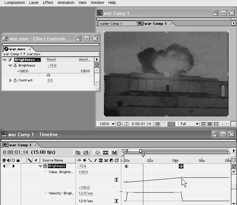Toggle the frame blending switch in Timeline
The image size is (237, 205).
[x=105, y=153]
